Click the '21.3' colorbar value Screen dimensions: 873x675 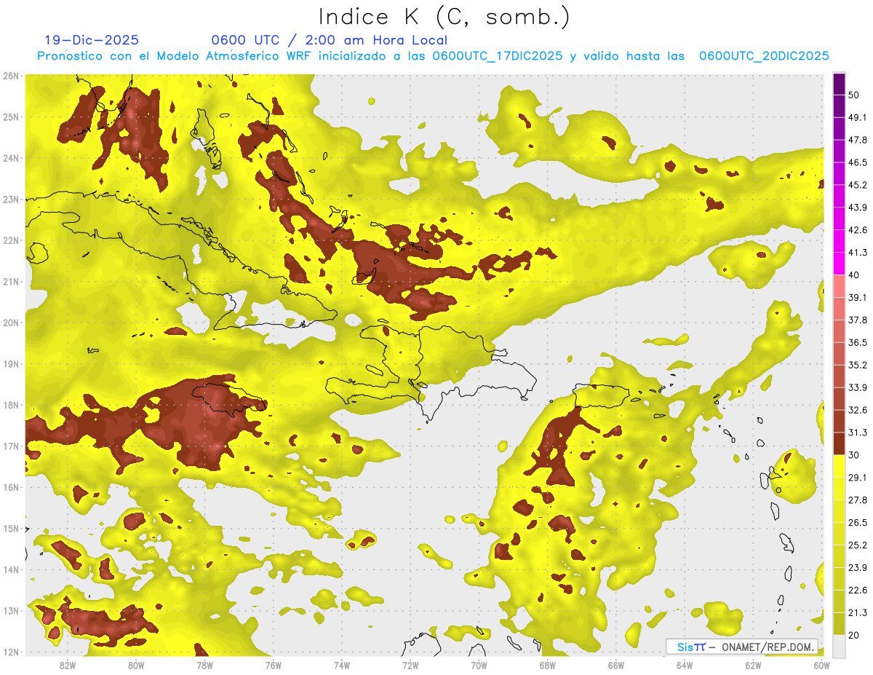(857, 612)
